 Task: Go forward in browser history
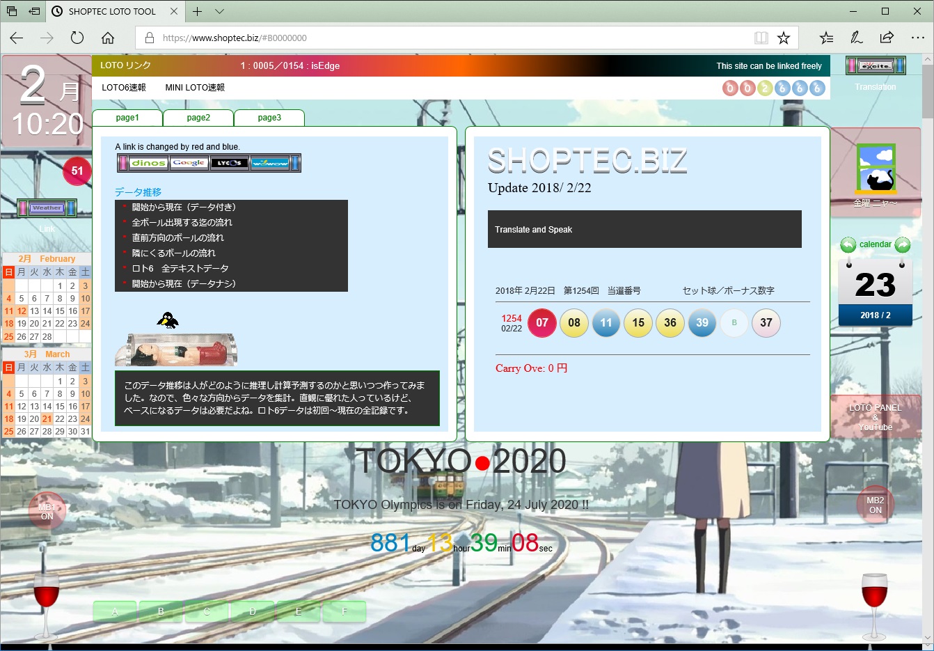47,38
